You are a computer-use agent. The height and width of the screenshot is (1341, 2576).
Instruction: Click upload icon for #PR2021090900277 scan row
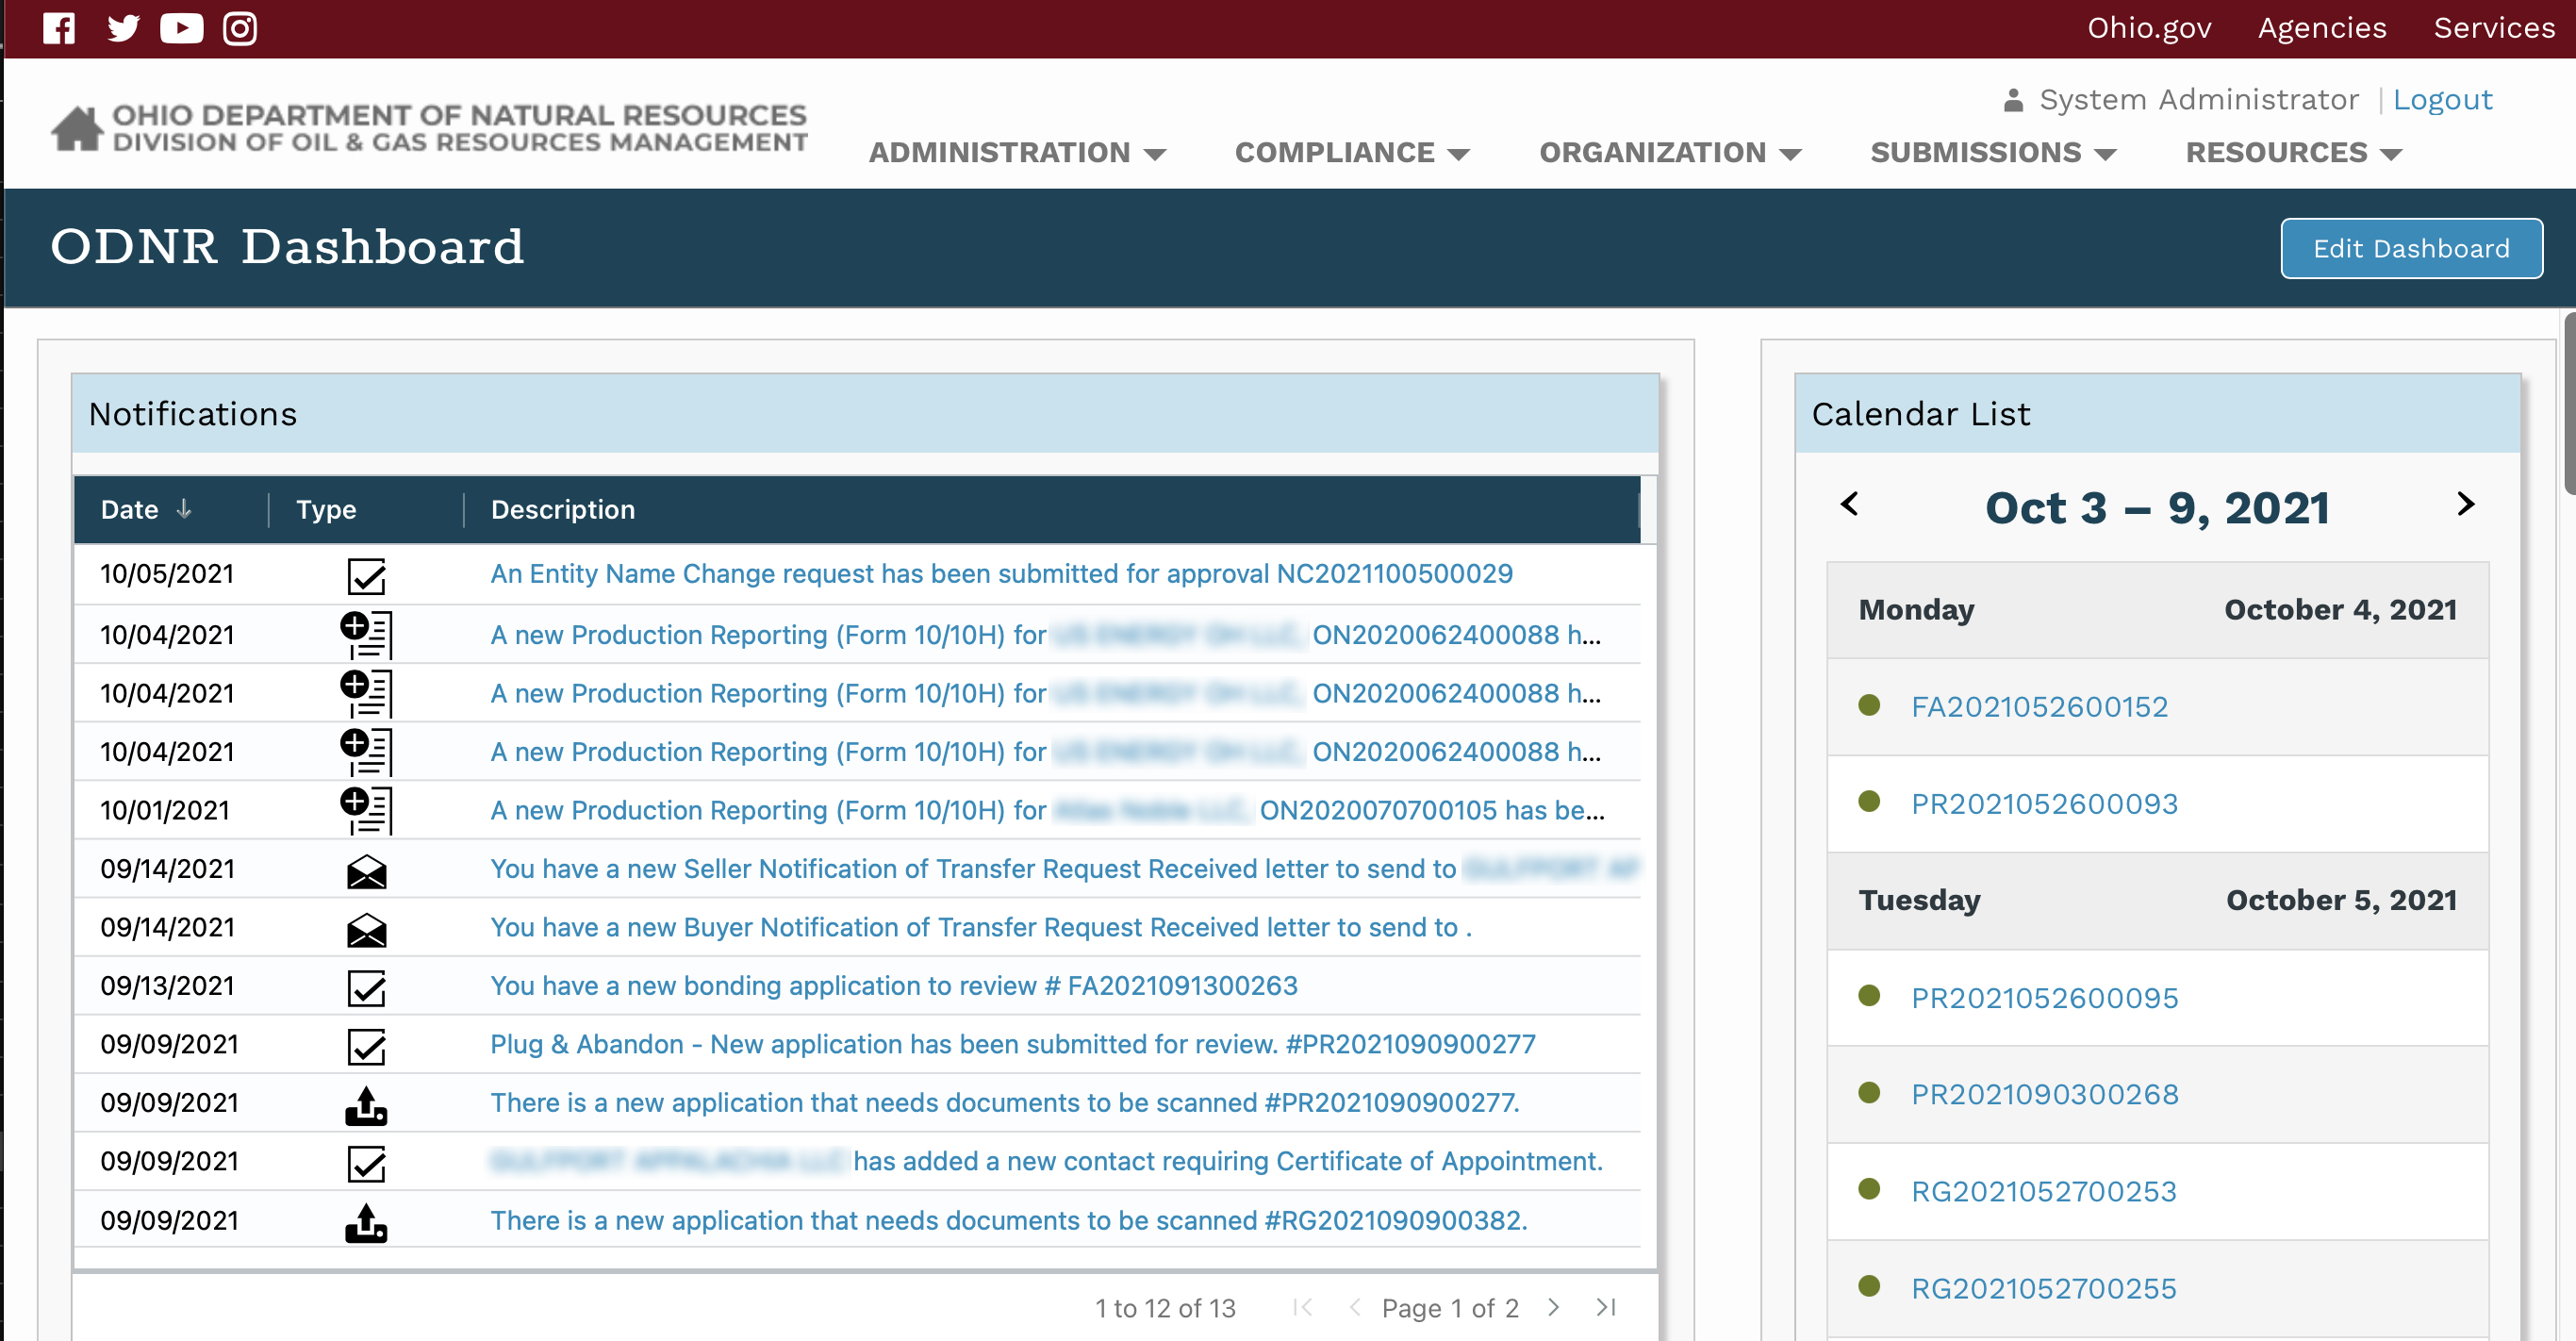pyautogui.click(x=367, y=1105)
